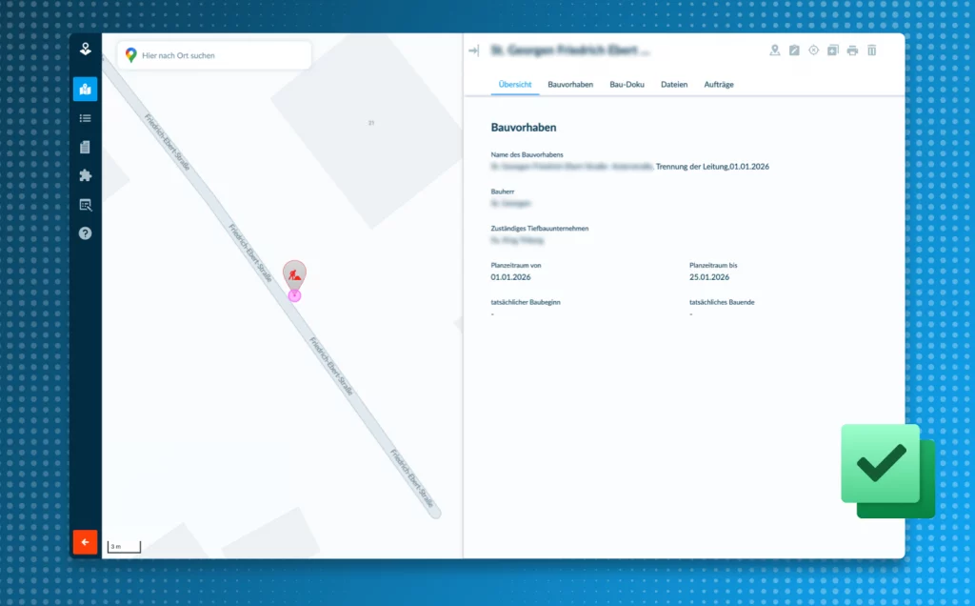
Task: Switch to the Bau-Doku tab
Action: [627, 85]
